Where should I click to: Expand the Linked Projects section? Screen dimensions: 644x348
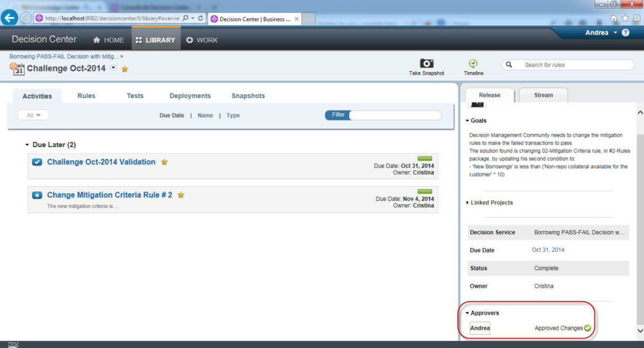point(467,203)
